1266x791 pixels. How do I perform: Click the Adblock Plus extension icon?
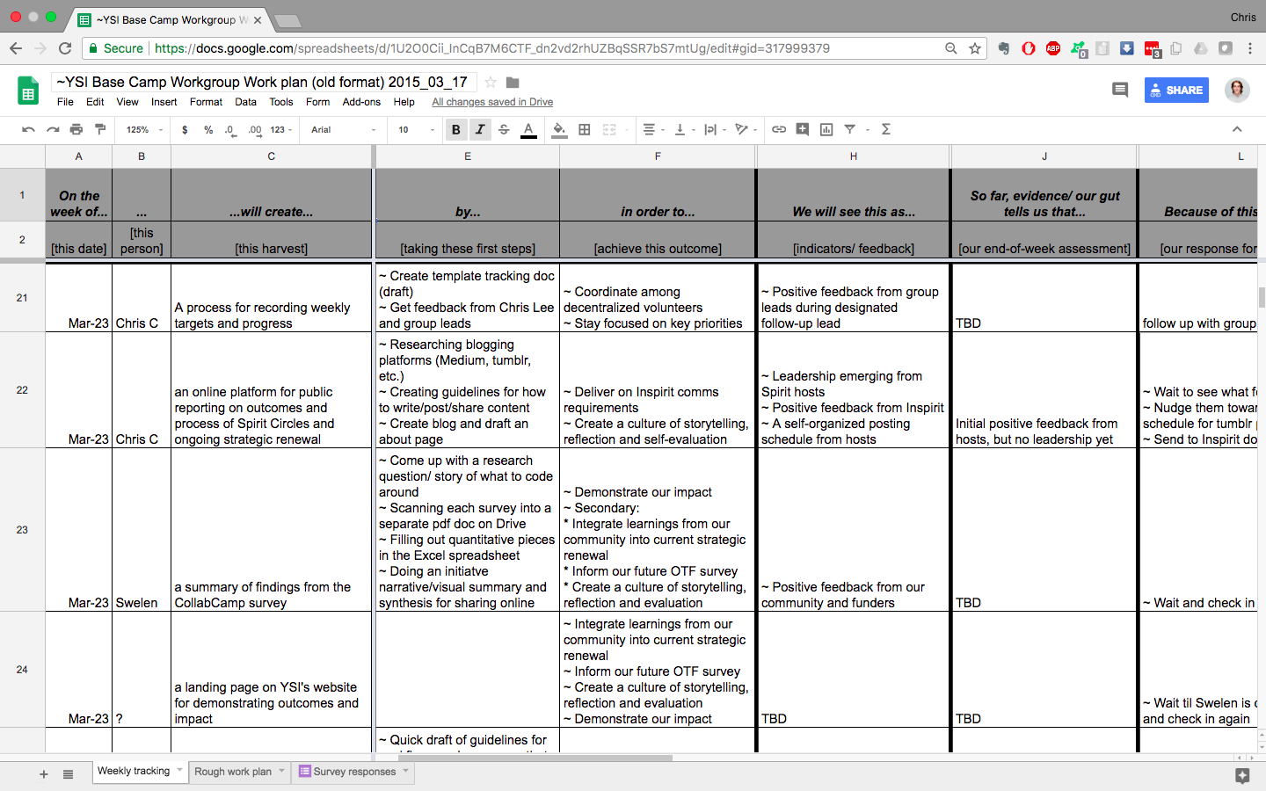[x=1053, y=48]
